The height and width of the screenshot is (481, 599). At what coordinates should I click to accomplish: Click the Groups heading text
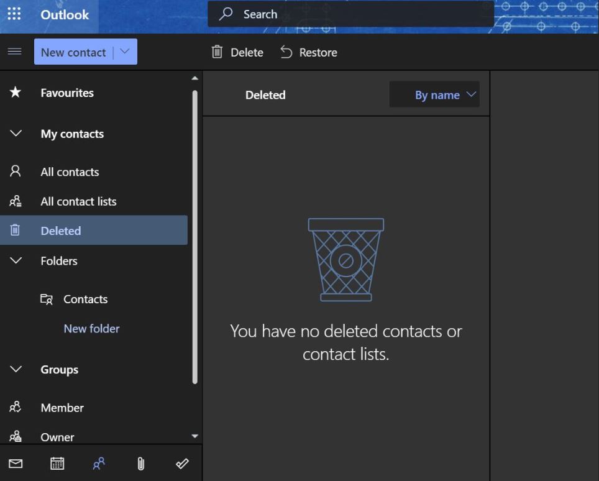[59, 369]
